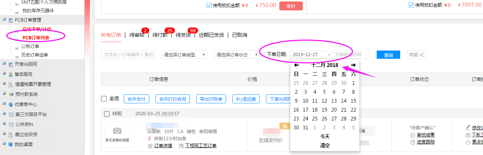483x155 pixels.
Task: Select day 18 in the calendar
Action: pos(315,110)
